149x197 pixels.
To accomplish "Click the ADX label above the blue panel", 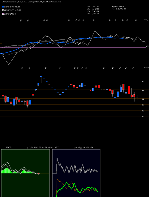I will pos(57,147).
